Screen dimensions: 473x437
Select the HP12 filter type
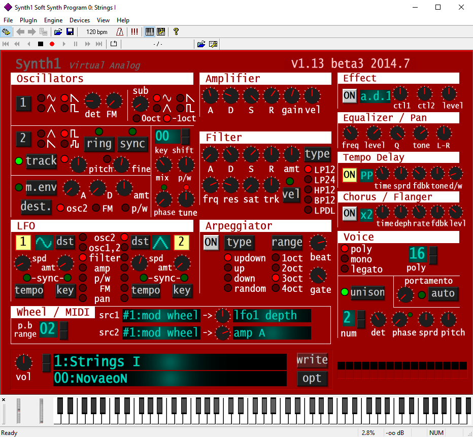click(308, 190)
